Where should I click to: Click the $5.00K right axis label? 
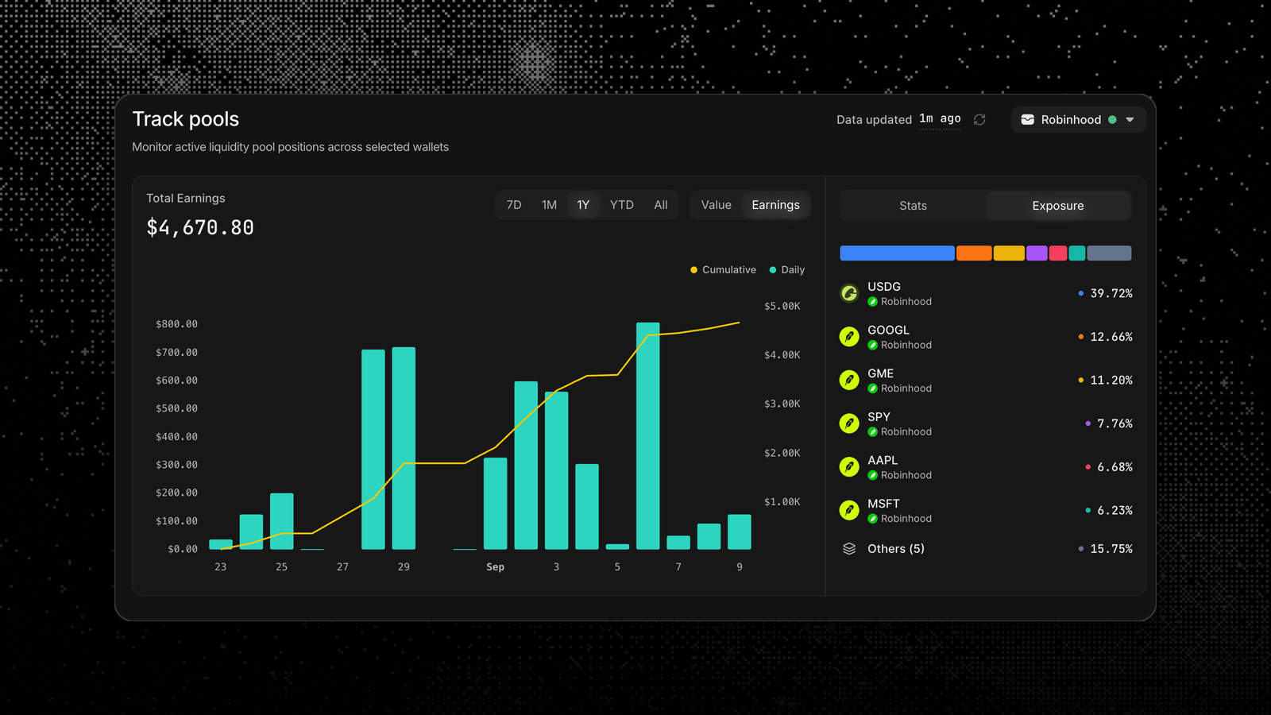[782, 306]
